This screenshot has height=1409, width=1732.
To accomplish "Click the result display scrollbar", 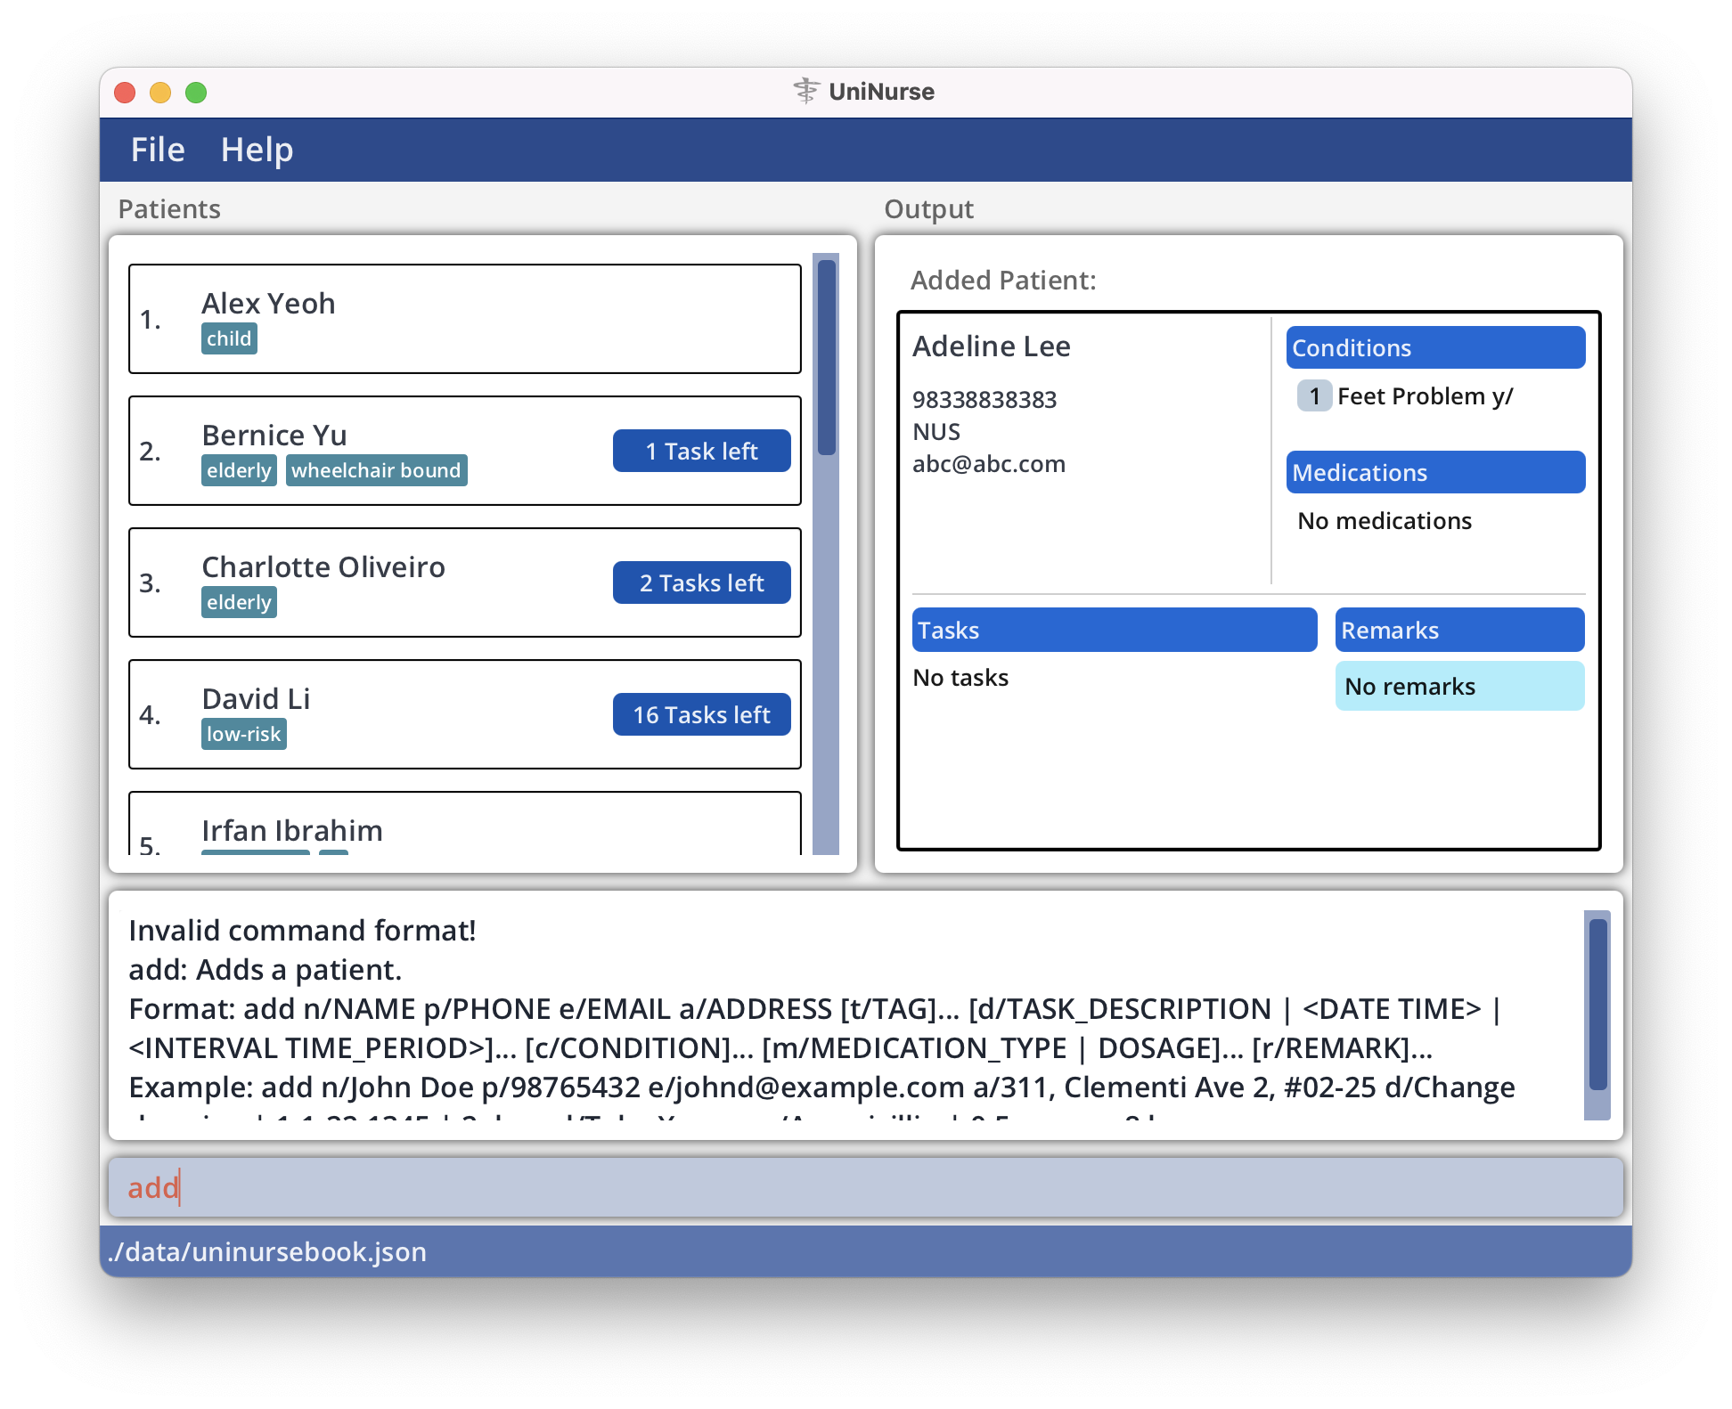I will coord(1597,1005).
